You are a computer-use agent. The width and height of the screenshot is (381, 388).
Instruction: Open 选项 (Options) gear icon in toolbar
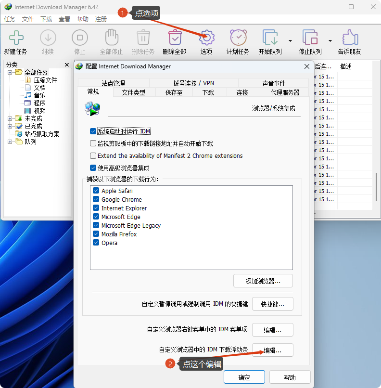[206, 38]
